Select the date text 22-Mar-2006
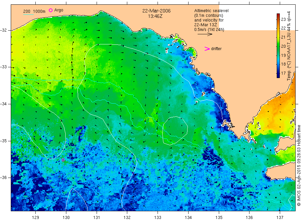Screen dimensions: 303x222 157,11
